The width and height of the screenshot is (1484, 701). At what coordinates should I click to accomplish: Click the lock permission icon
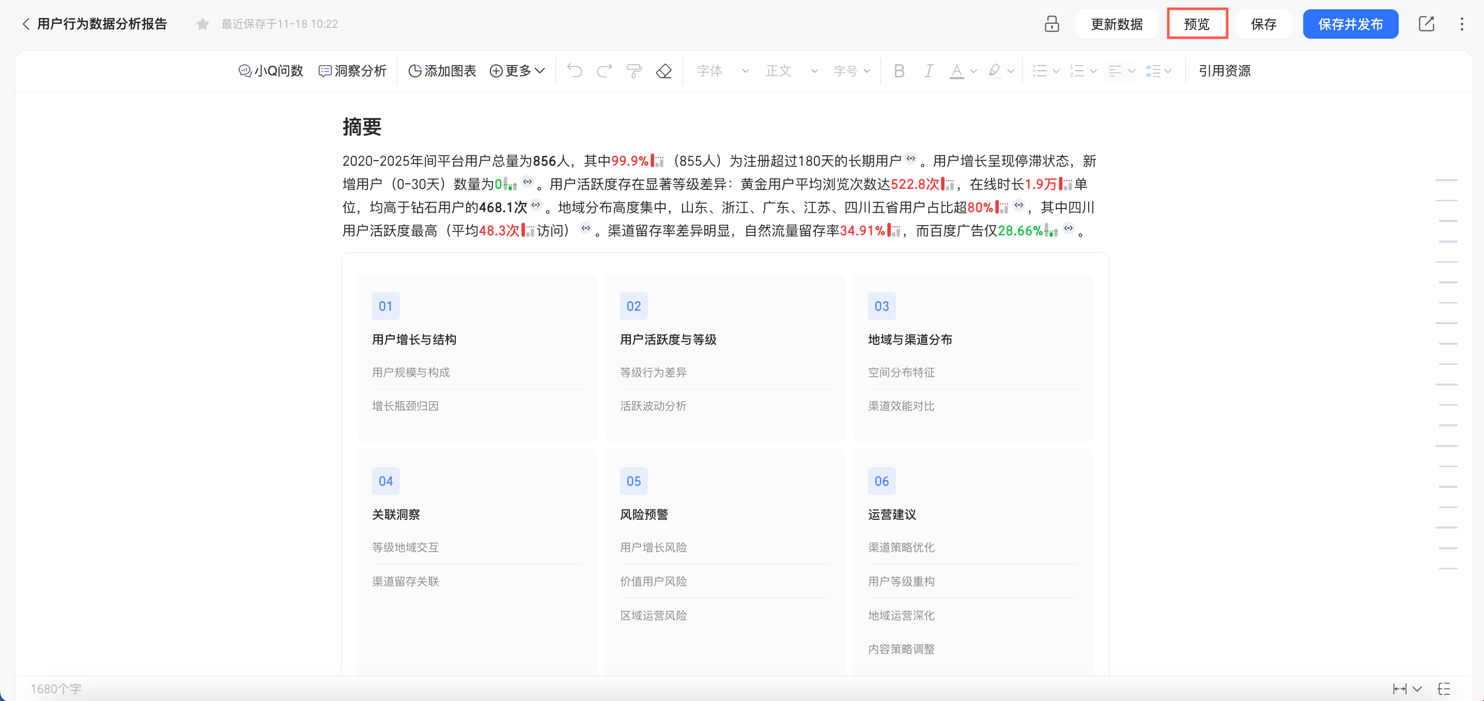[1052, 24]
